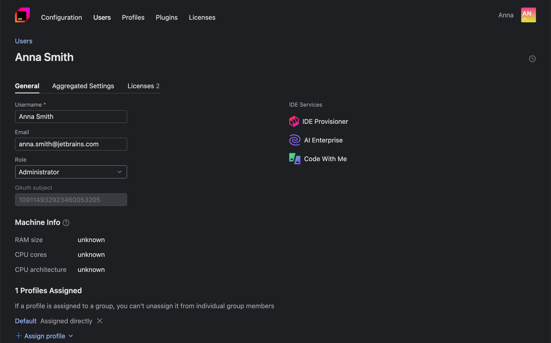Expand the Assign profile chevron
This screenshot has height=343, width=551.
click(71, 336)
